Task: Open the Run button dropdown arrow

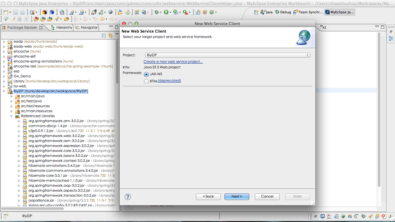Action: [171, 12]
